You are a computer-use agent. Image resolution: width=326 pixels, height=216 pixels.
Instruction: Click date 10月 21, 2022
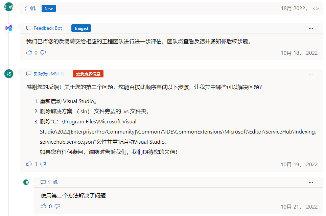click(x=299, y=207)
